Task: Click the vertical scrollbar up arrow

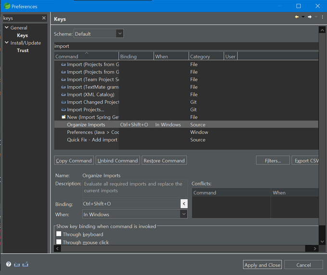Action: coord(322,30)
